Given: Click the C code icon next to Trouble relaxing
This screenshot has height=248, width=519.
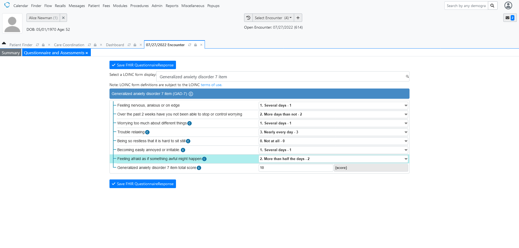Looking at the screenshot, I should (x=147, y=132).
